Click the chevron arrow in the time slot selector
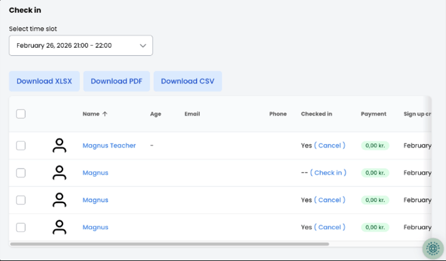The image size is (446, 261). click(143, 46)
